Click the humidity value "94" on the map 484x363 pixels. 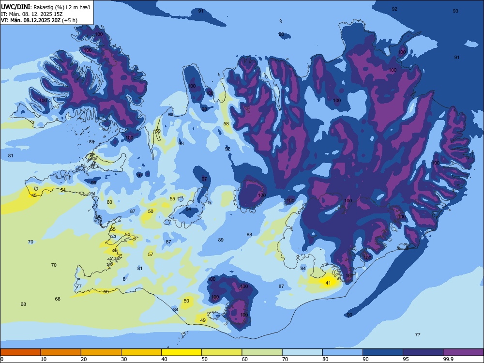click(188, 209)
